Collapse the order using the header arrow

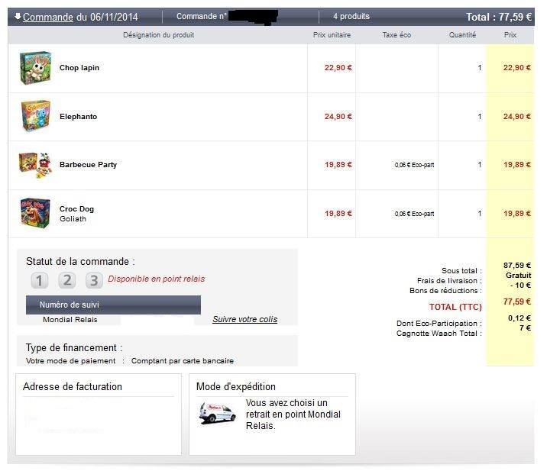(x=18, y=16)
